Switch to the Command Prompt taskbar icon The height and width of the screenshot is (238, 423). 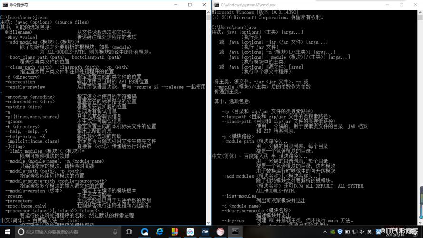(x=236, y=232)
